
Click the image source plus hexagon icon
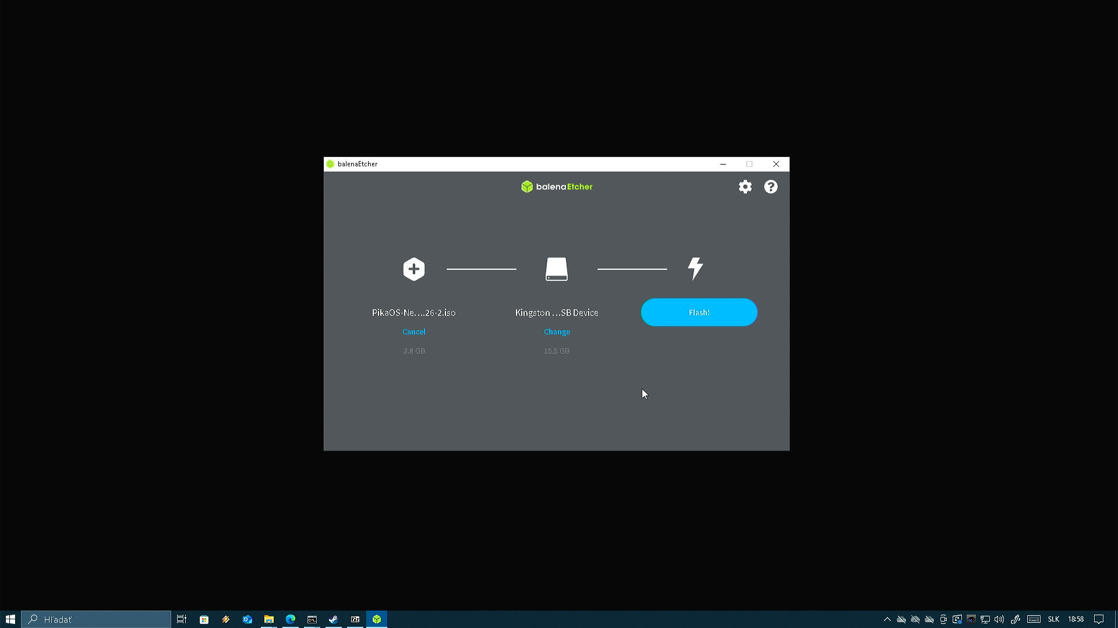pos(413,269)
